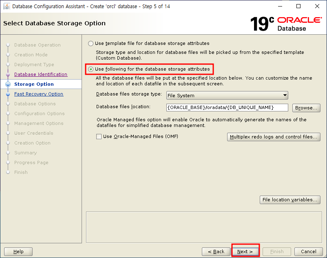
Task: Click 'Database files location:' label
Action: (x=123, y=107)
